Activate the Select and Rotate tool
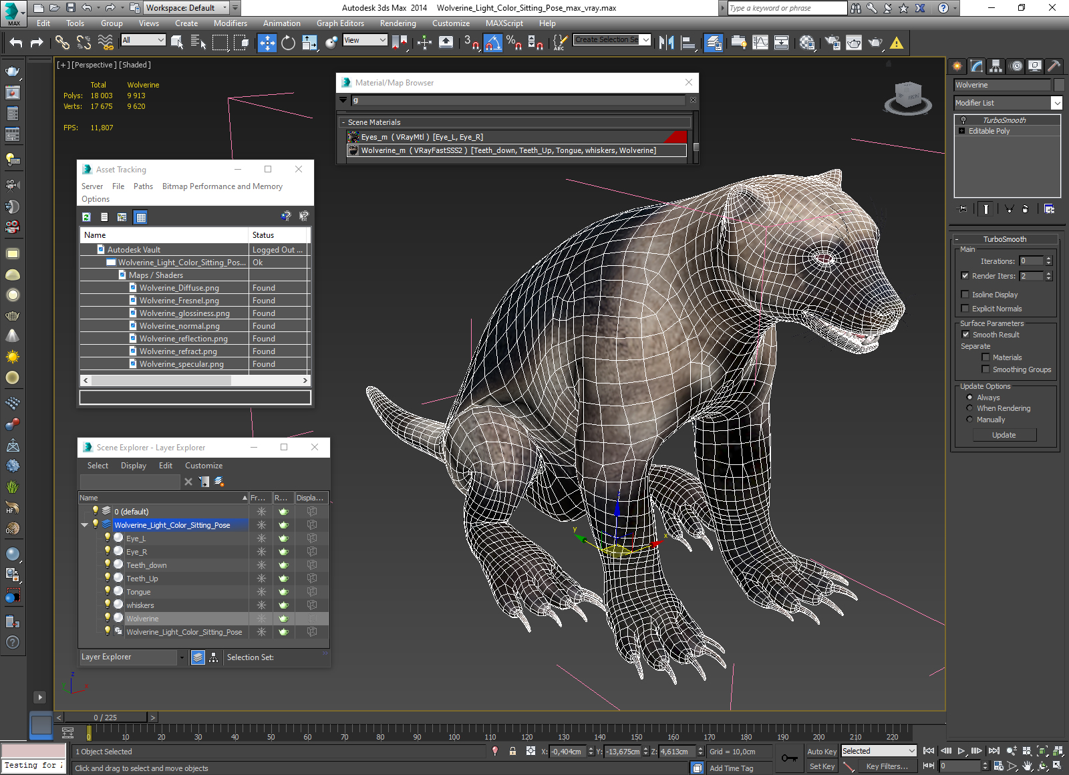This screenshot has width=1069, height=775. click(288, 43)
